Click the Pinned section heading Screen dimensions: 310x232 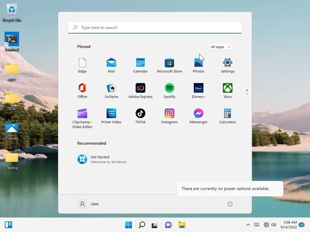coord(84,47)
